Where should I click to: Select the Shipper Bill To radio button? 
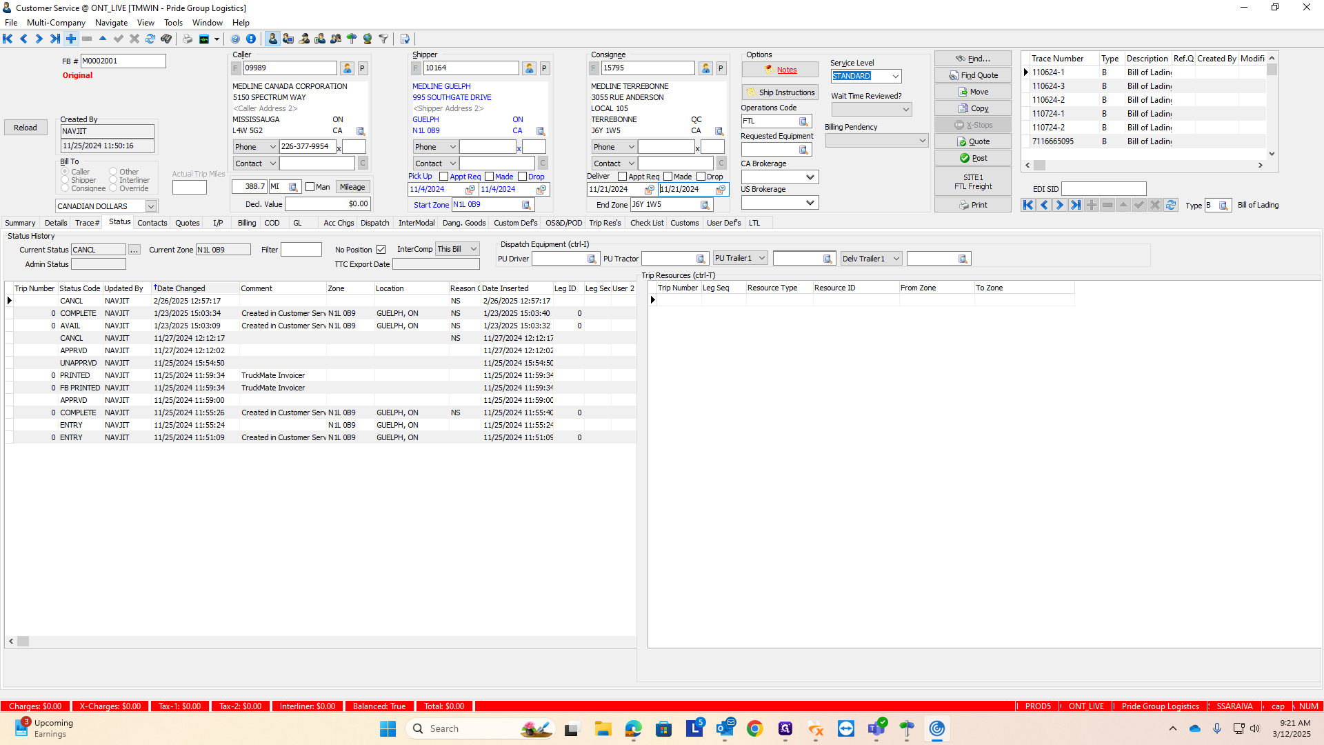[66, 180]
